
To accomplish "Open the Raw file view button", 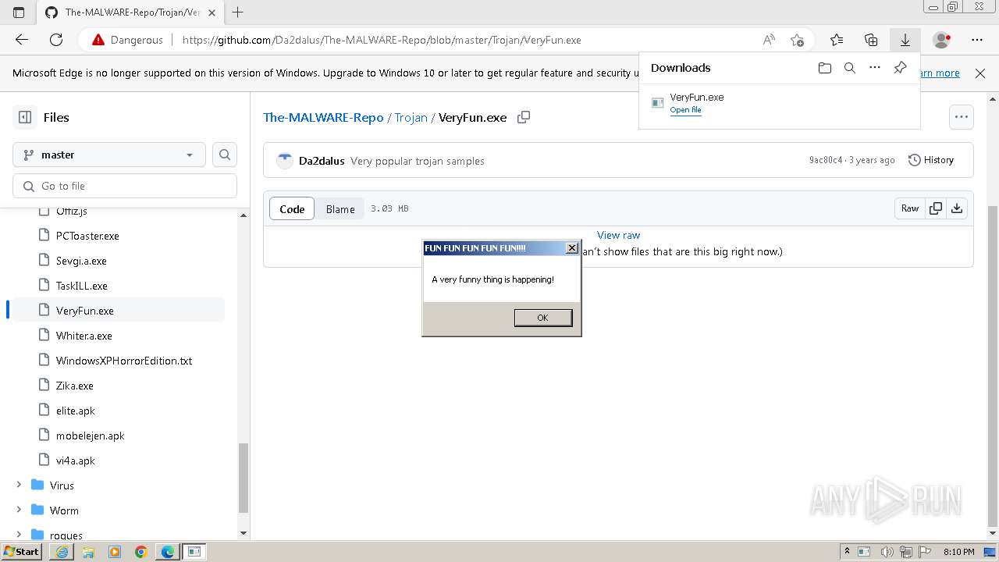I will (x=910, y=208).
